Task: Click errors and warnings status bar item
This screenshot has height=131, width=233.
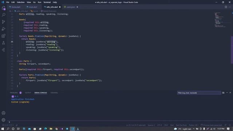Action: pos(8,125)
